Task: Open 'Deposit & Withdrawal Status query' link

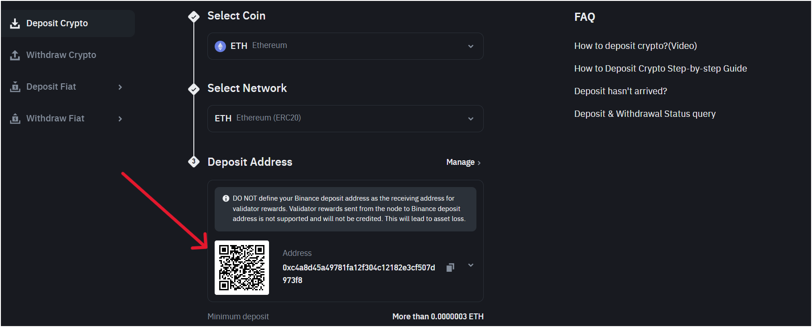Action: pyautogui.click(x=645, y=114)
